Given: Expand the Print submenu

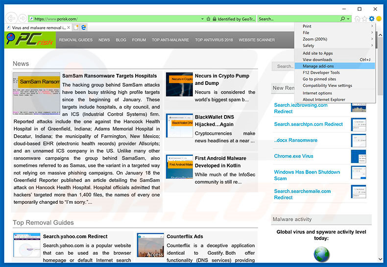Looking at the screenshot, I should [x=335, y=26].
